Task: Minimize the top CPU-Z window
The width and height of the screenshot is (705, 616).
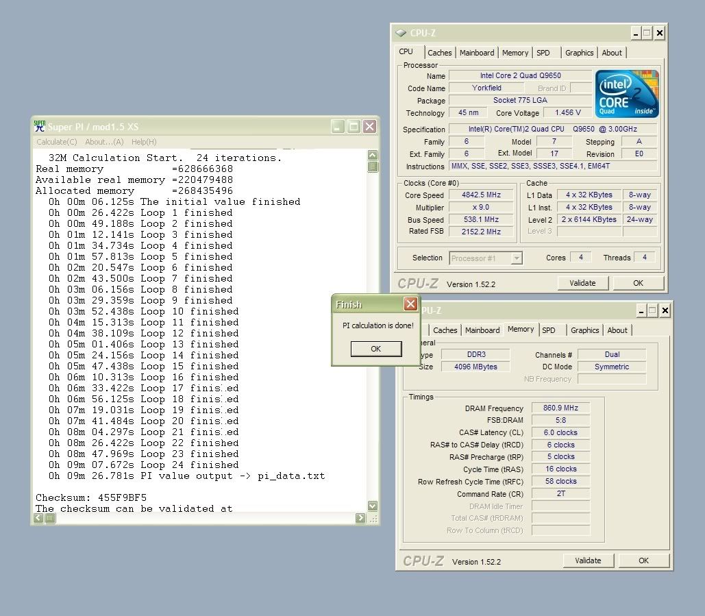Action: tap(636, 33)
